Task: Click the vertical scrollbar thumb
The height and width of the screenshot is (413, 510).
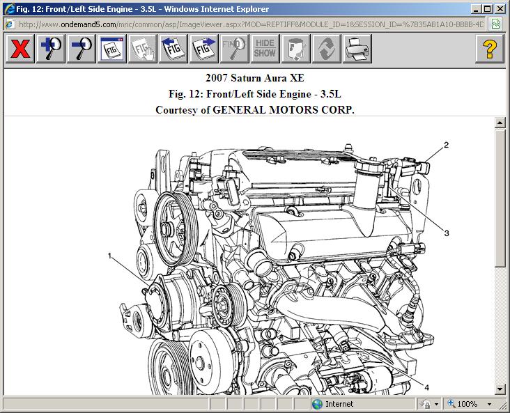Action: [500, 198]
